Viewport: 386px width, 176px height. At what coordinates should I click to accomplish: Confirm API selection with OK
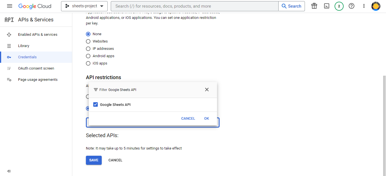(207, 119)
